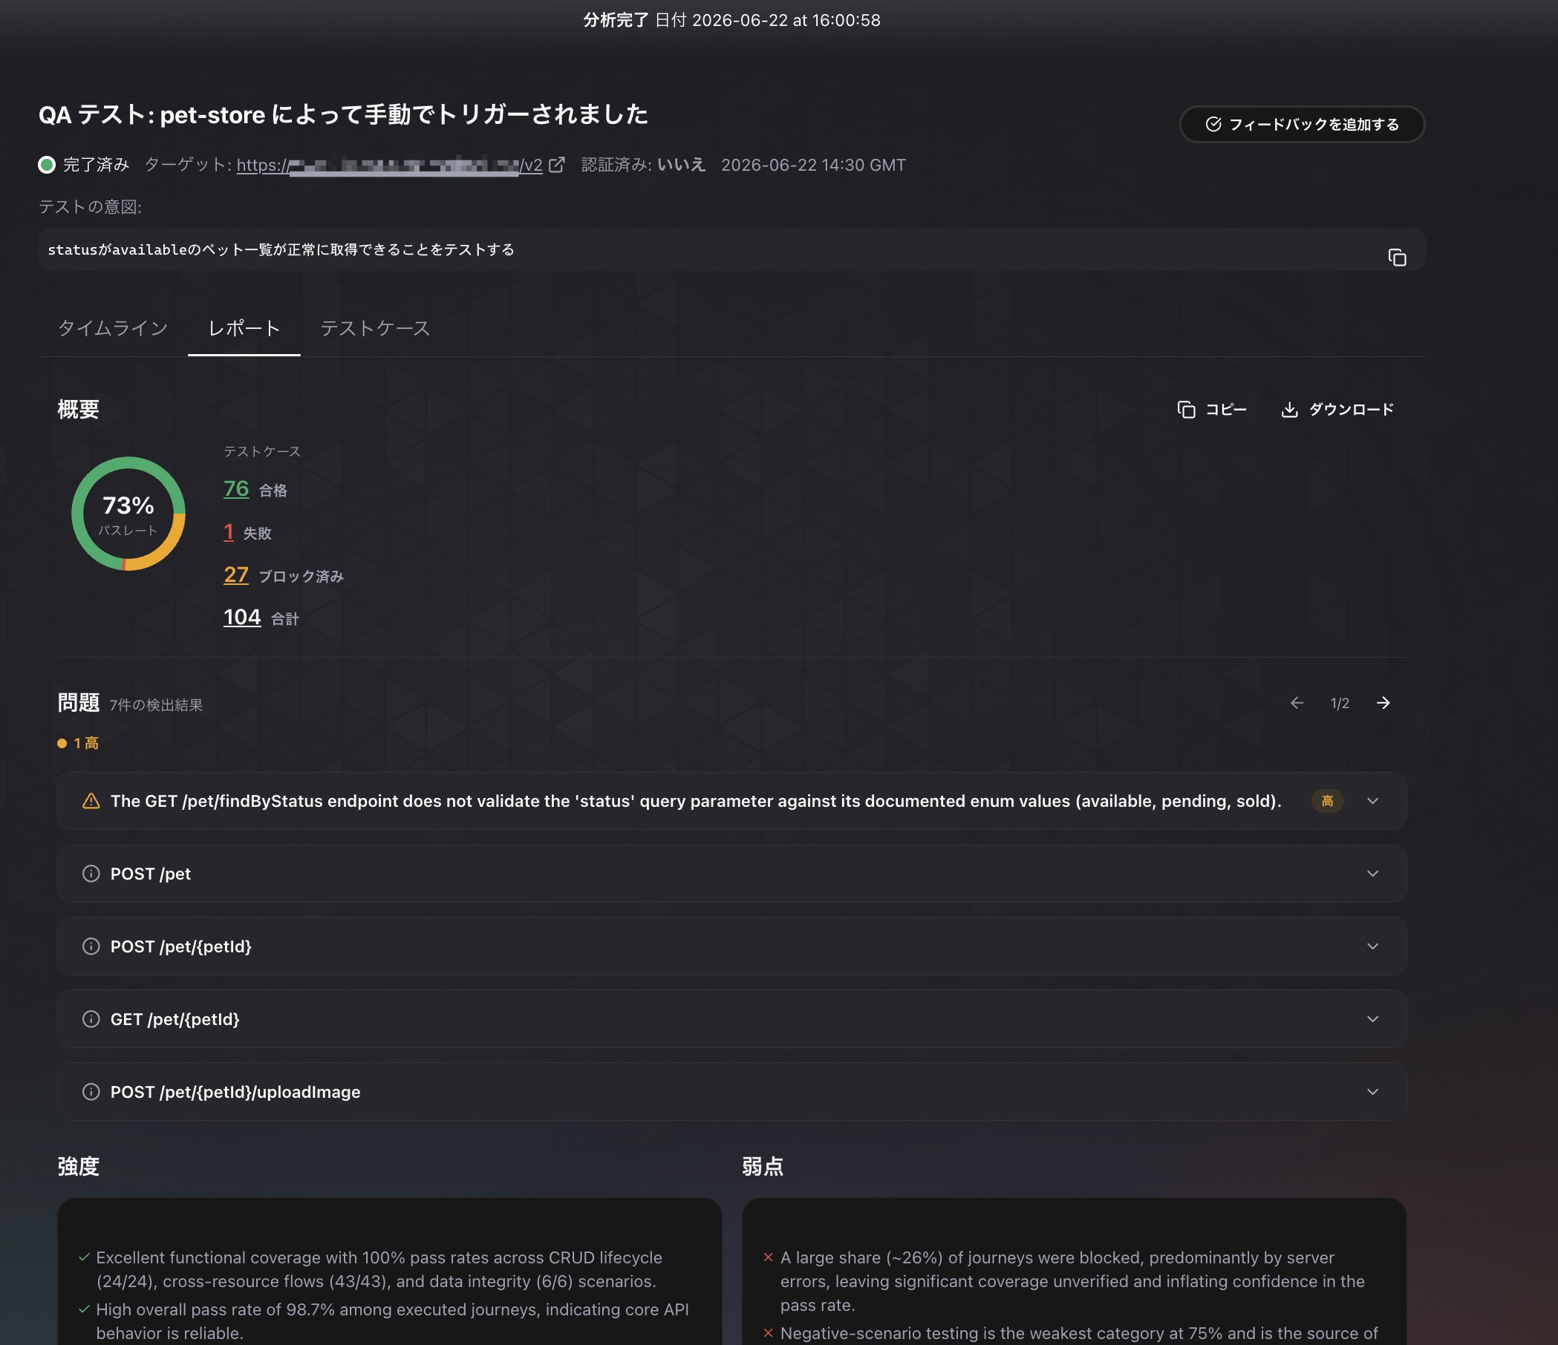Click the test intent text field
The width and height of the screenshot is (1558, 1345).
pyautogui.click(x=731, y=250)
